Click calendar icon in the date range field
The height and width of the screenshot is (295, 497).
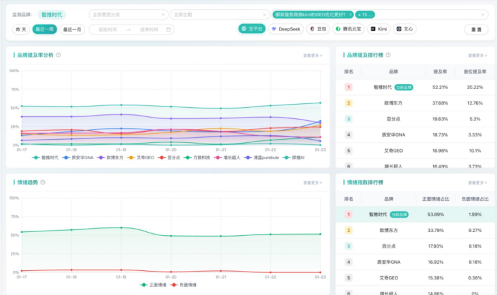(x=169, y=29)
